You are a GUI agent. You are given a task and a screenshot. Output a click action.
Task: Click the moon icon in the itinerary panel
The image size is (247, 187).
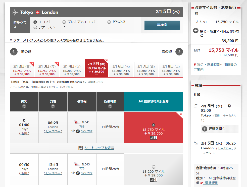[x=229, y=106]
